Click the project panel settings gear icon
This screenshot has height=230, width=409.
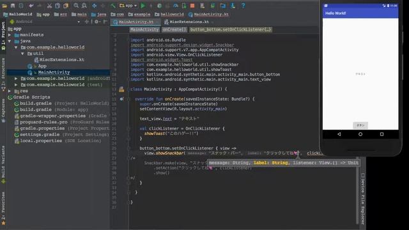pyautogui.click(x=96, y=22)
